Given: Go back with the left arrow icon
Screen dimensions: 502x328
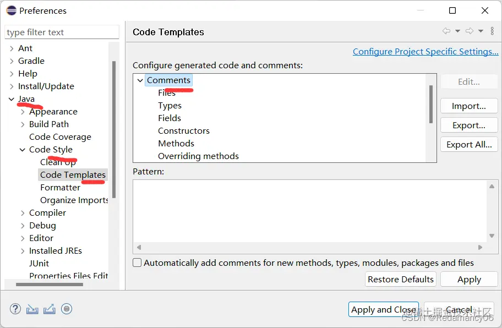Looking at the screenshot, I should coord(446,31).
